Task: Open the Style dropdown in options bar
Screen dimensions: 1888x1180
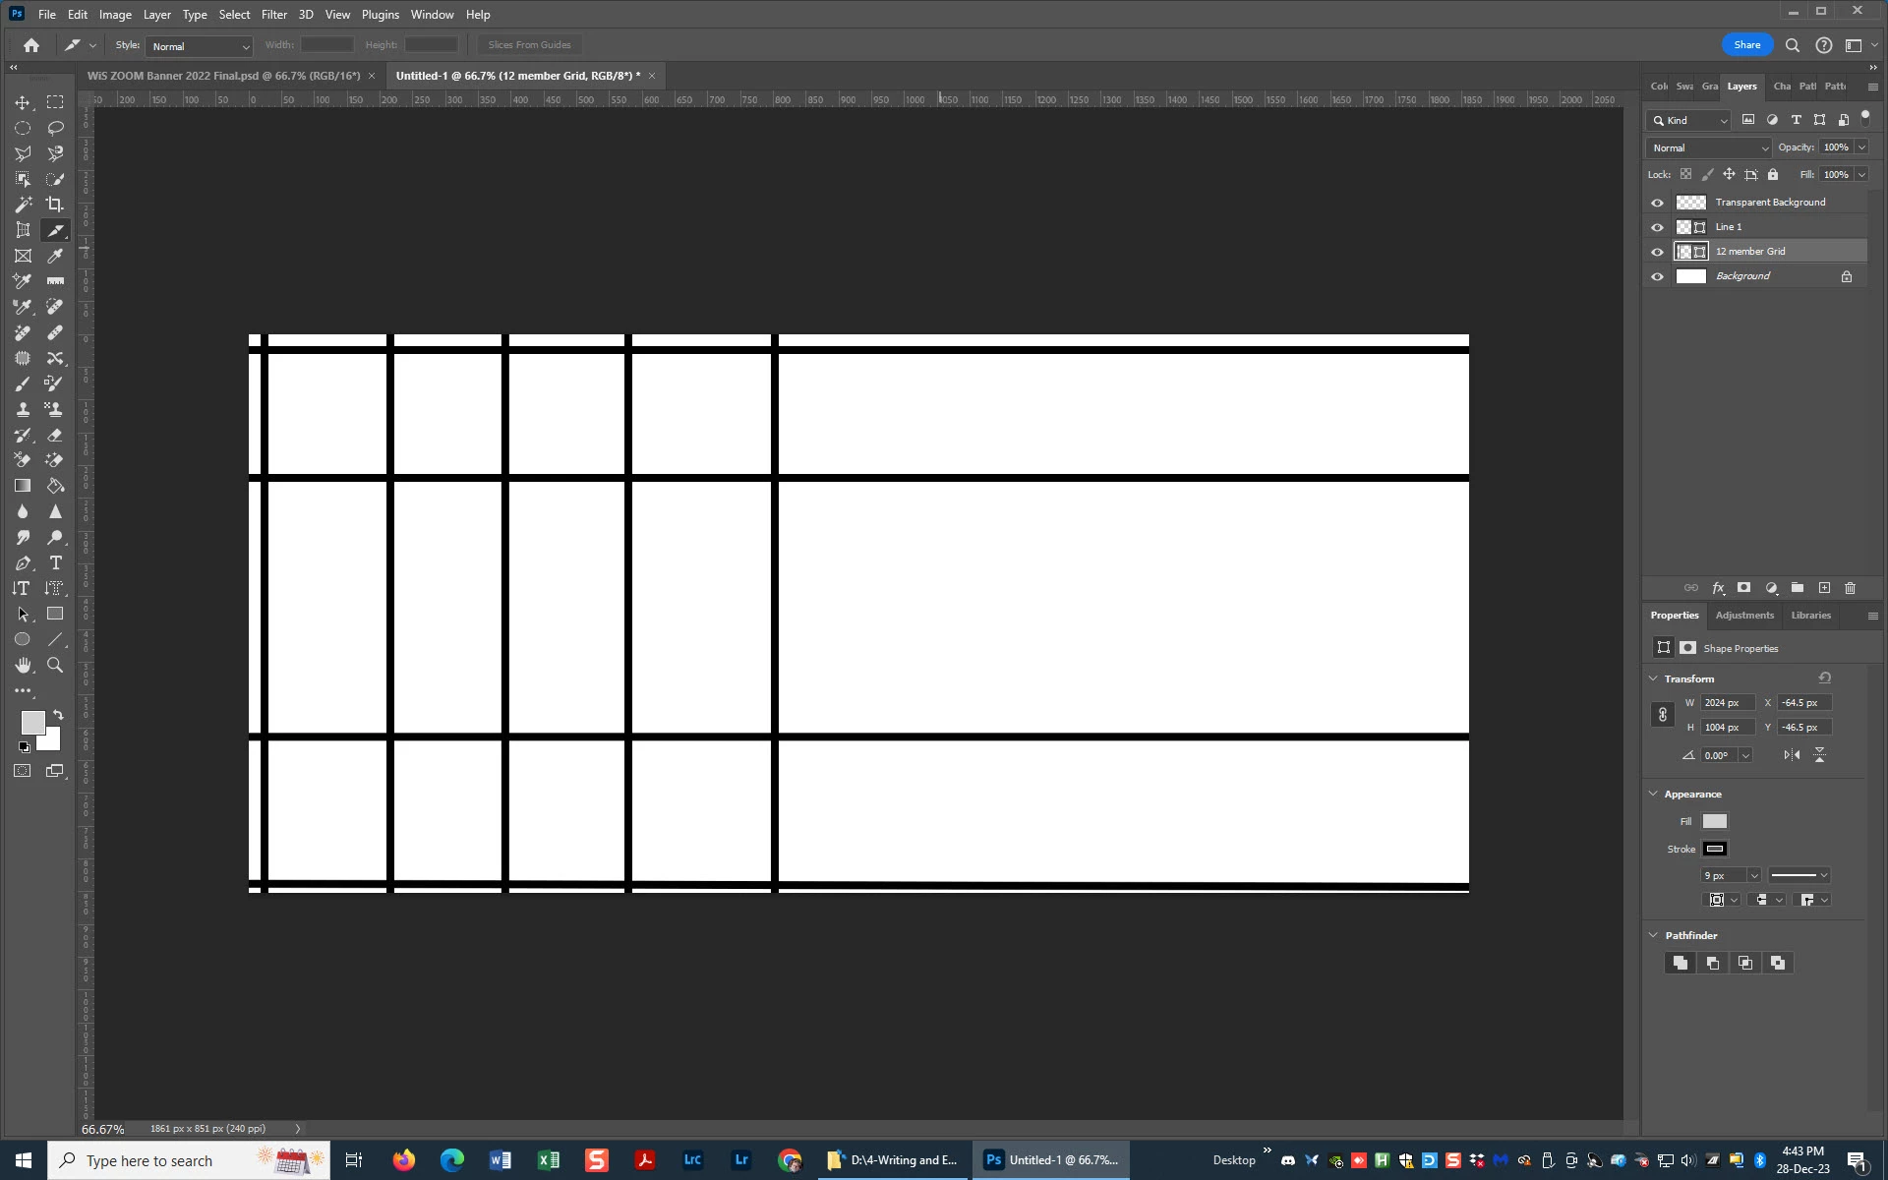Action: coord(200,46)
